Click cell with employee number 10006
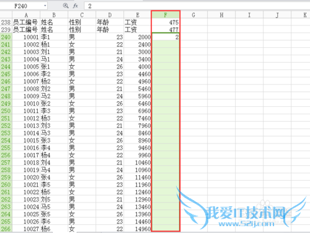The image size is (310, 233). point(26,74)
